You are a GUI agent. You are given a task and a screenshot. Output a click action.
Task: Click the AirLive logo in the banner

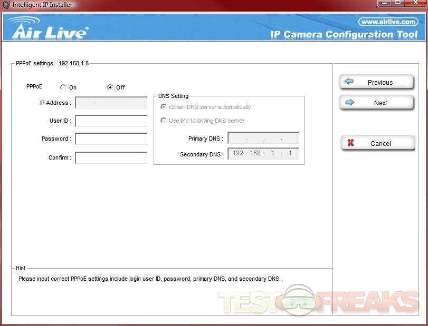(48, 29)
